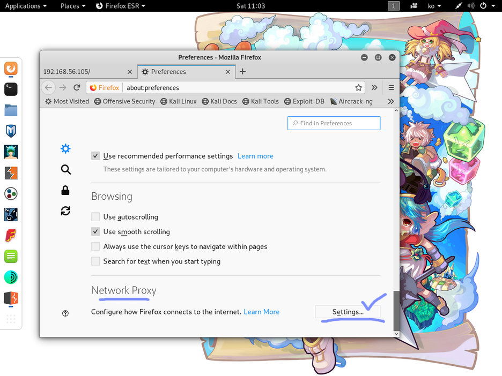Launch BeEF bull icon from the dock
Image resolution: width=502 pixels, height=376 pixels.
tap(11, 215)
